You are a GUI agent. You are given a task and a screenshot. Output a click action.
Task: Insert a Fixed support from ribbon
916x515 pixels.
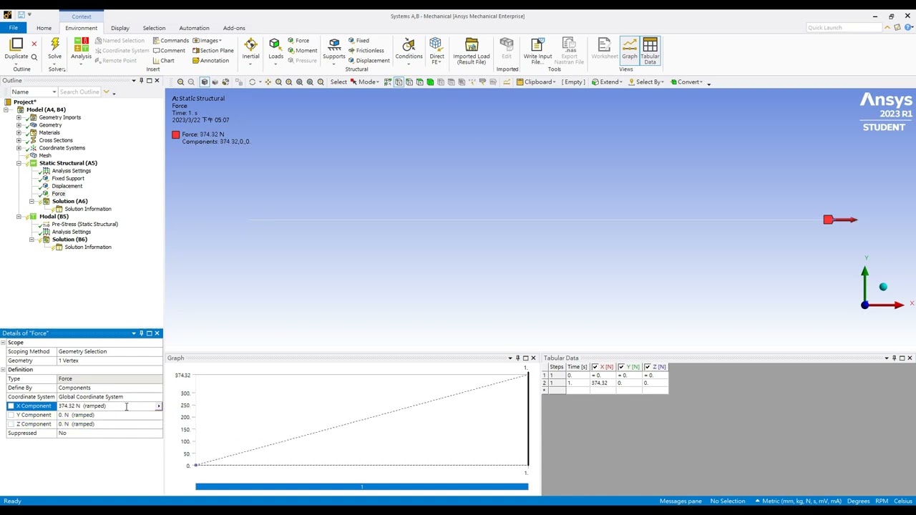pos(359,41)
